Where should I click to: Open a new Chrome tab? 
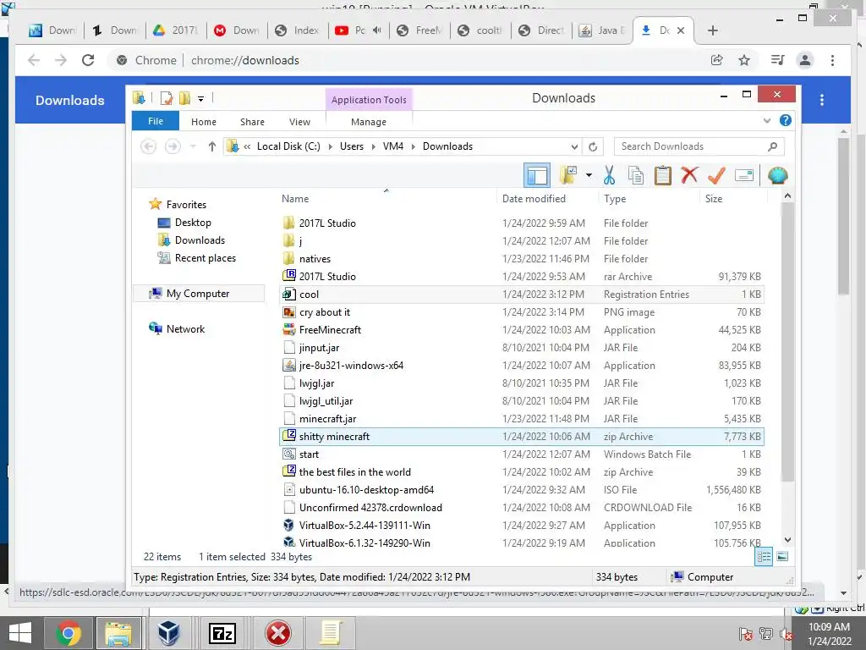[x=712, y=30]
